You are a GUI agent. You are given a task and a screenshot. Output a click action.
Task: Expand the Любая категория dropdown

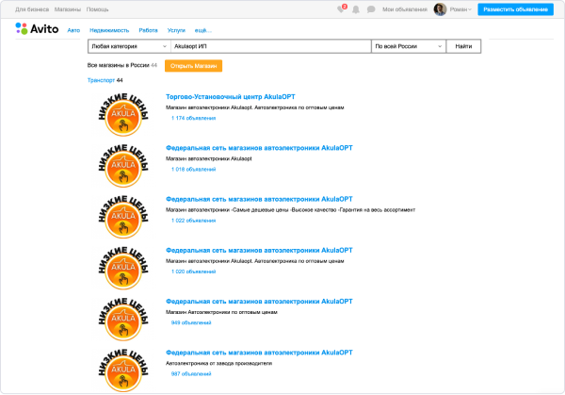tap(129, 45)
